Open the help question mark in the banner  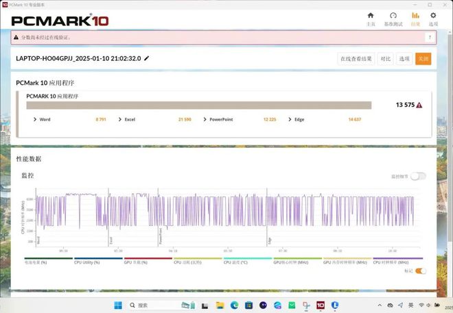pyautogui.click(x=430, y=38)
